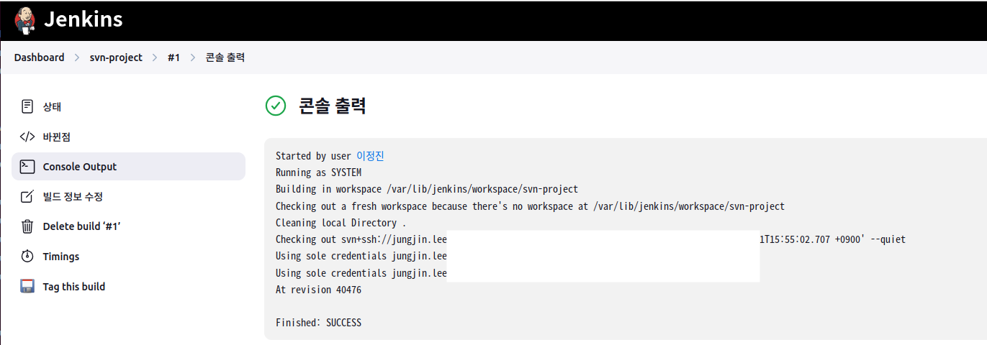Expand chevron after Dashboard breadcrumb
This screenshot has height=345, width=987.
point(77,57)
